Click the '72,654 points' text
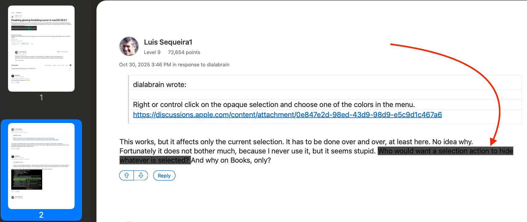This screenshot has width=527, height=222. pyautogui.click(x=184, y=52)
